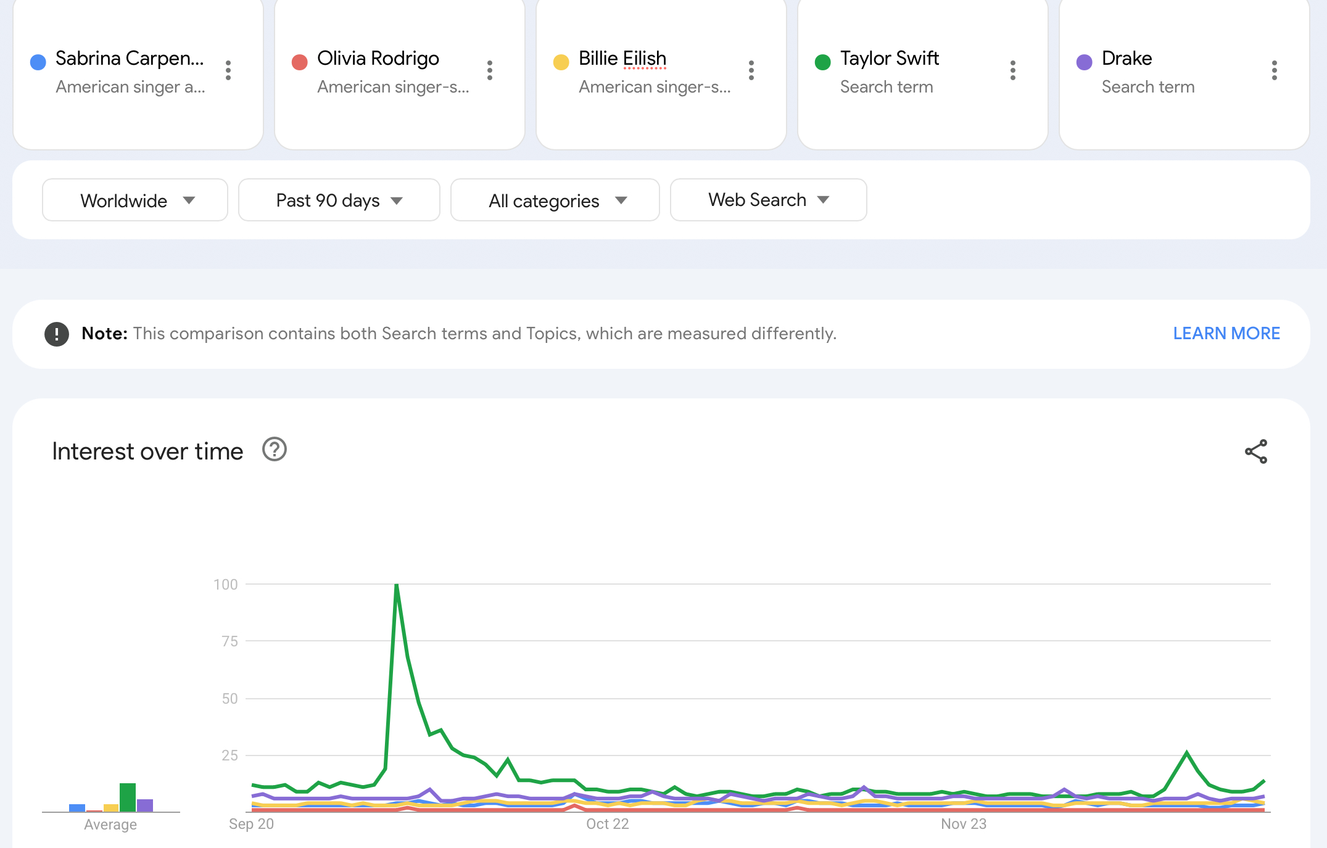Click the help question mark icon

[275, 450]
